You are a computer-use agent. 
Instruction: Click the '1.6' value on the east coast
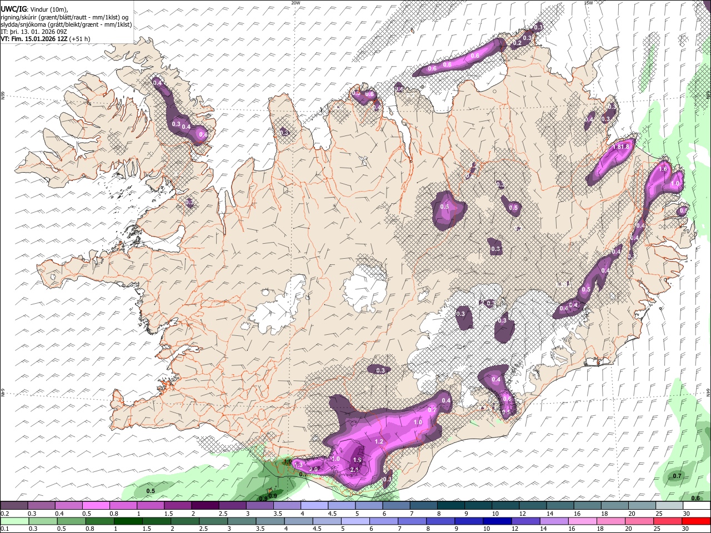[x=662, y=169]
